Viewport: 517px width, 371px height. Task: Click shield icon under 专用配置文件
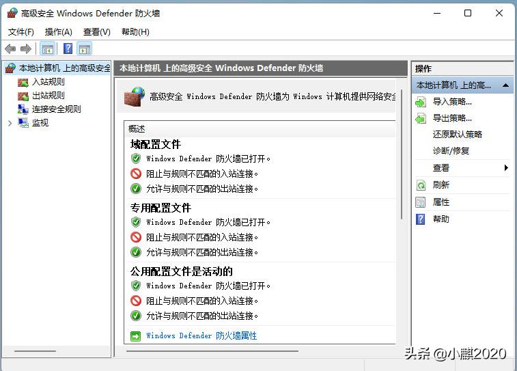pyautogui.click(x=136, y=222)
